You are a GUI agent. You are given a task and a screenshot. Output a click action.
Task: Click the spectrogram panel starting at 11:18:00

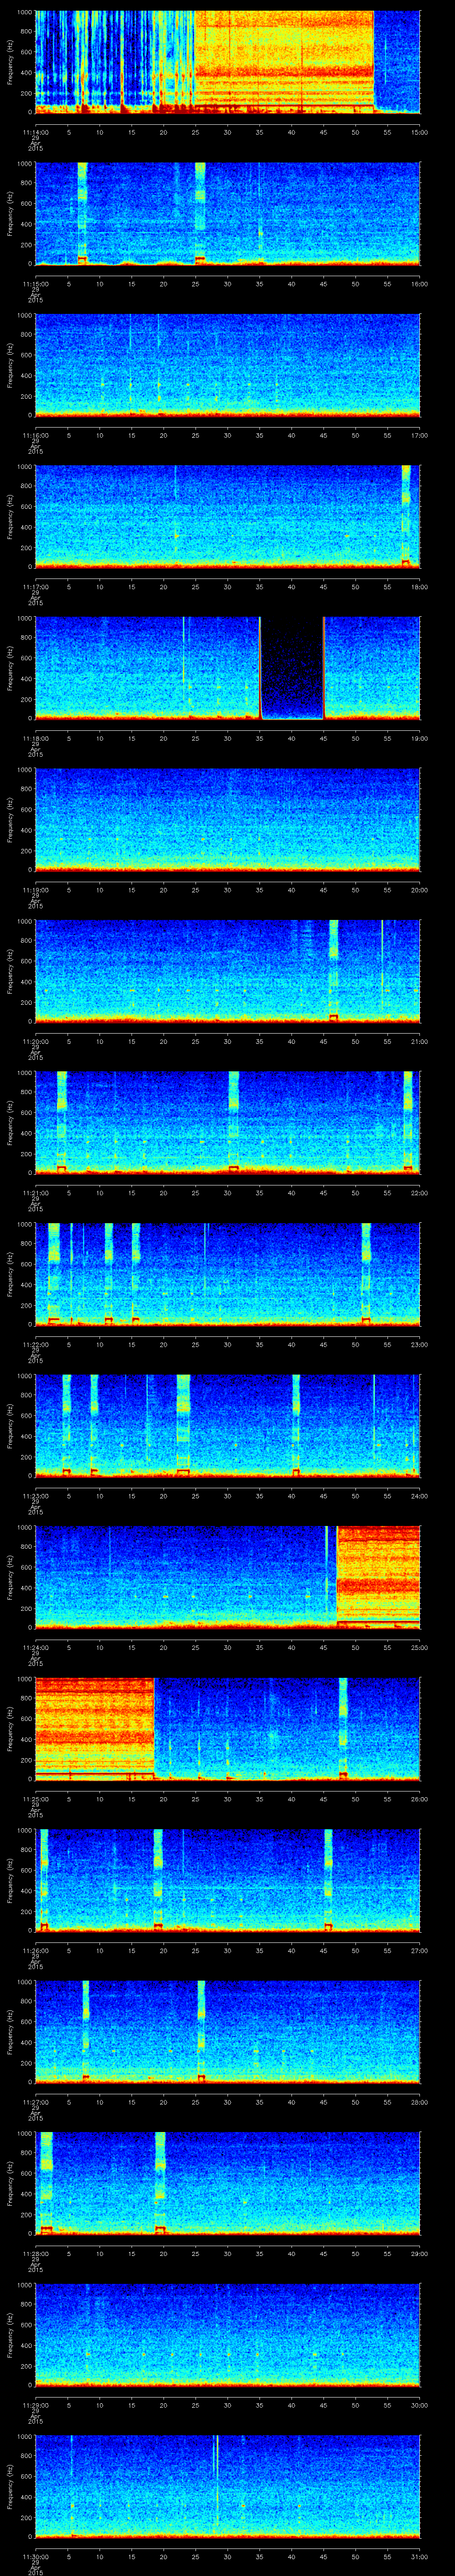(228, 668)
